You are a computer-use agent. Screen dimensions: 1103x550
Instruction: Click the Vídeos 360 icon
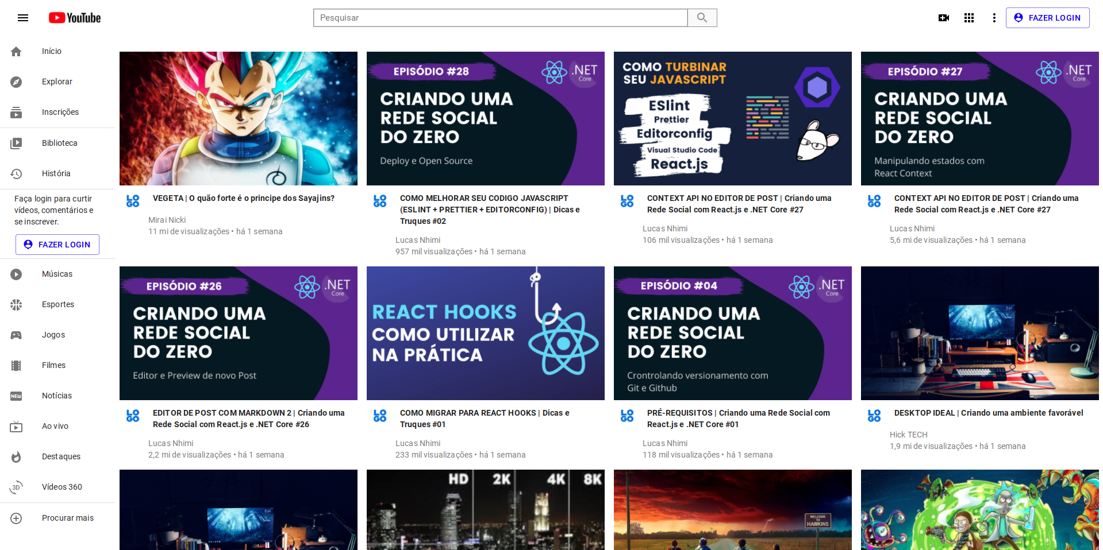[x=16, y=487]
